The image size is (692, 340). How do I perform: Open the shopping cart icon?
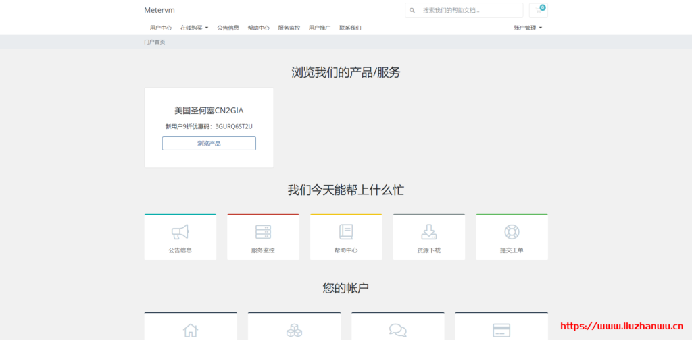pos(539,10)
